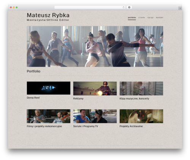Open the Klipy muzyczne, koncerty thumbnail

(141, 89)
